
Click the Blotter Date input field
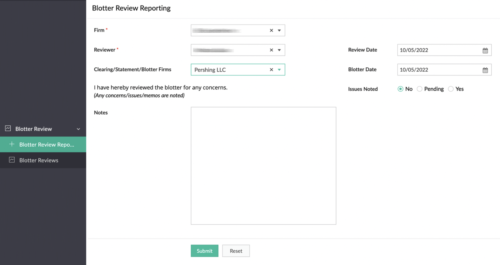[444, 70]
